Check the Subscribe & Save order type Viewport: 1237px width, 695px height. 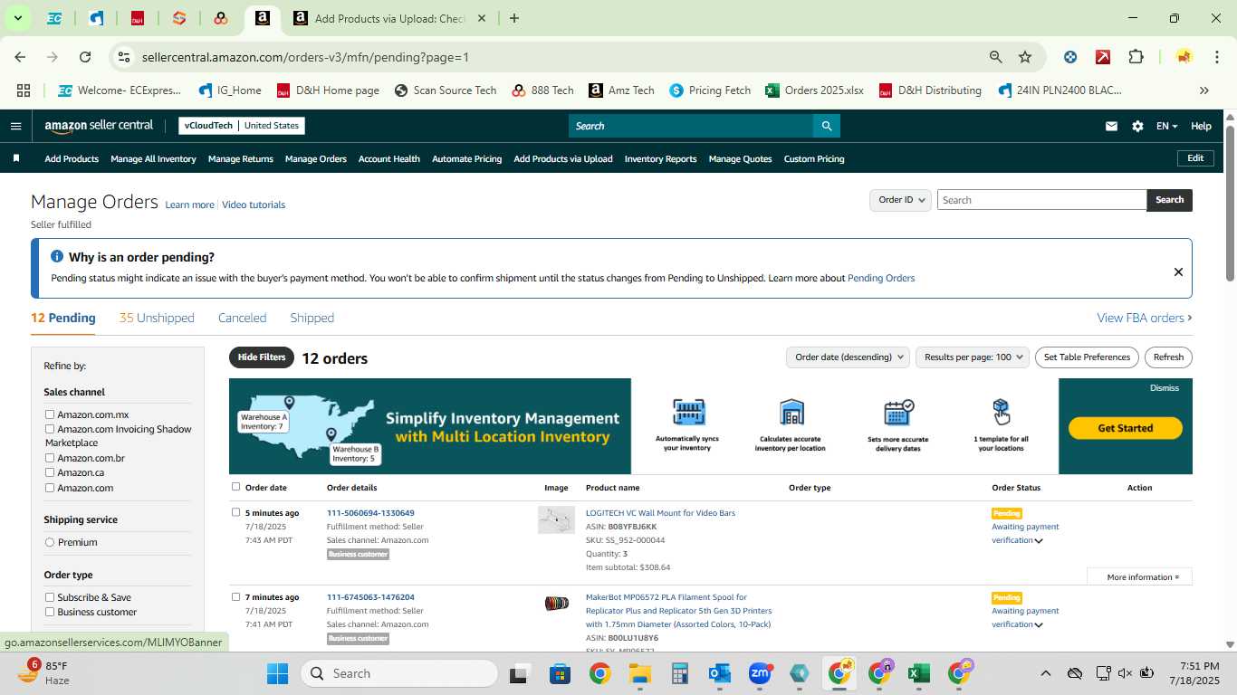point(50,597)
